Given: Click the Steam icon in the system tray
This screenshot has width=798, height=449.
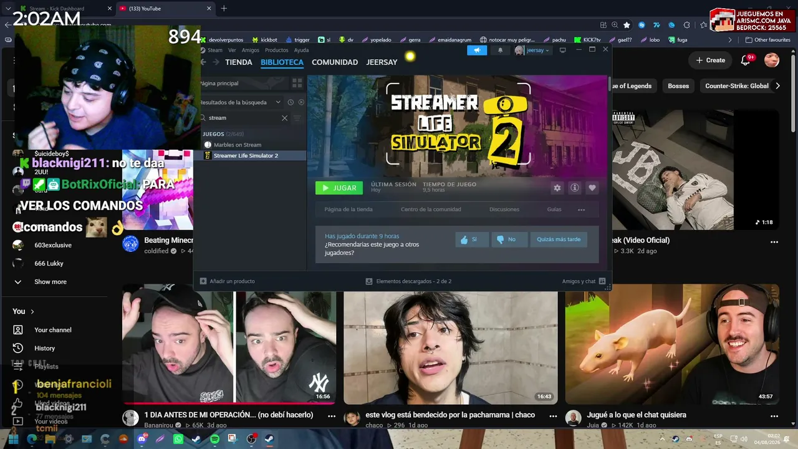Looking at the screenshot, I should [x=676, y=439].
